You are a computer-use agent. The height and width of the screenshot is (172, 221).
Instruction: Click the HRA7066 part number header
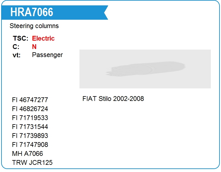point(32,12)
